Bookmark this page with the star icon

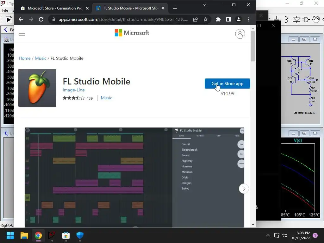point(205,19)
